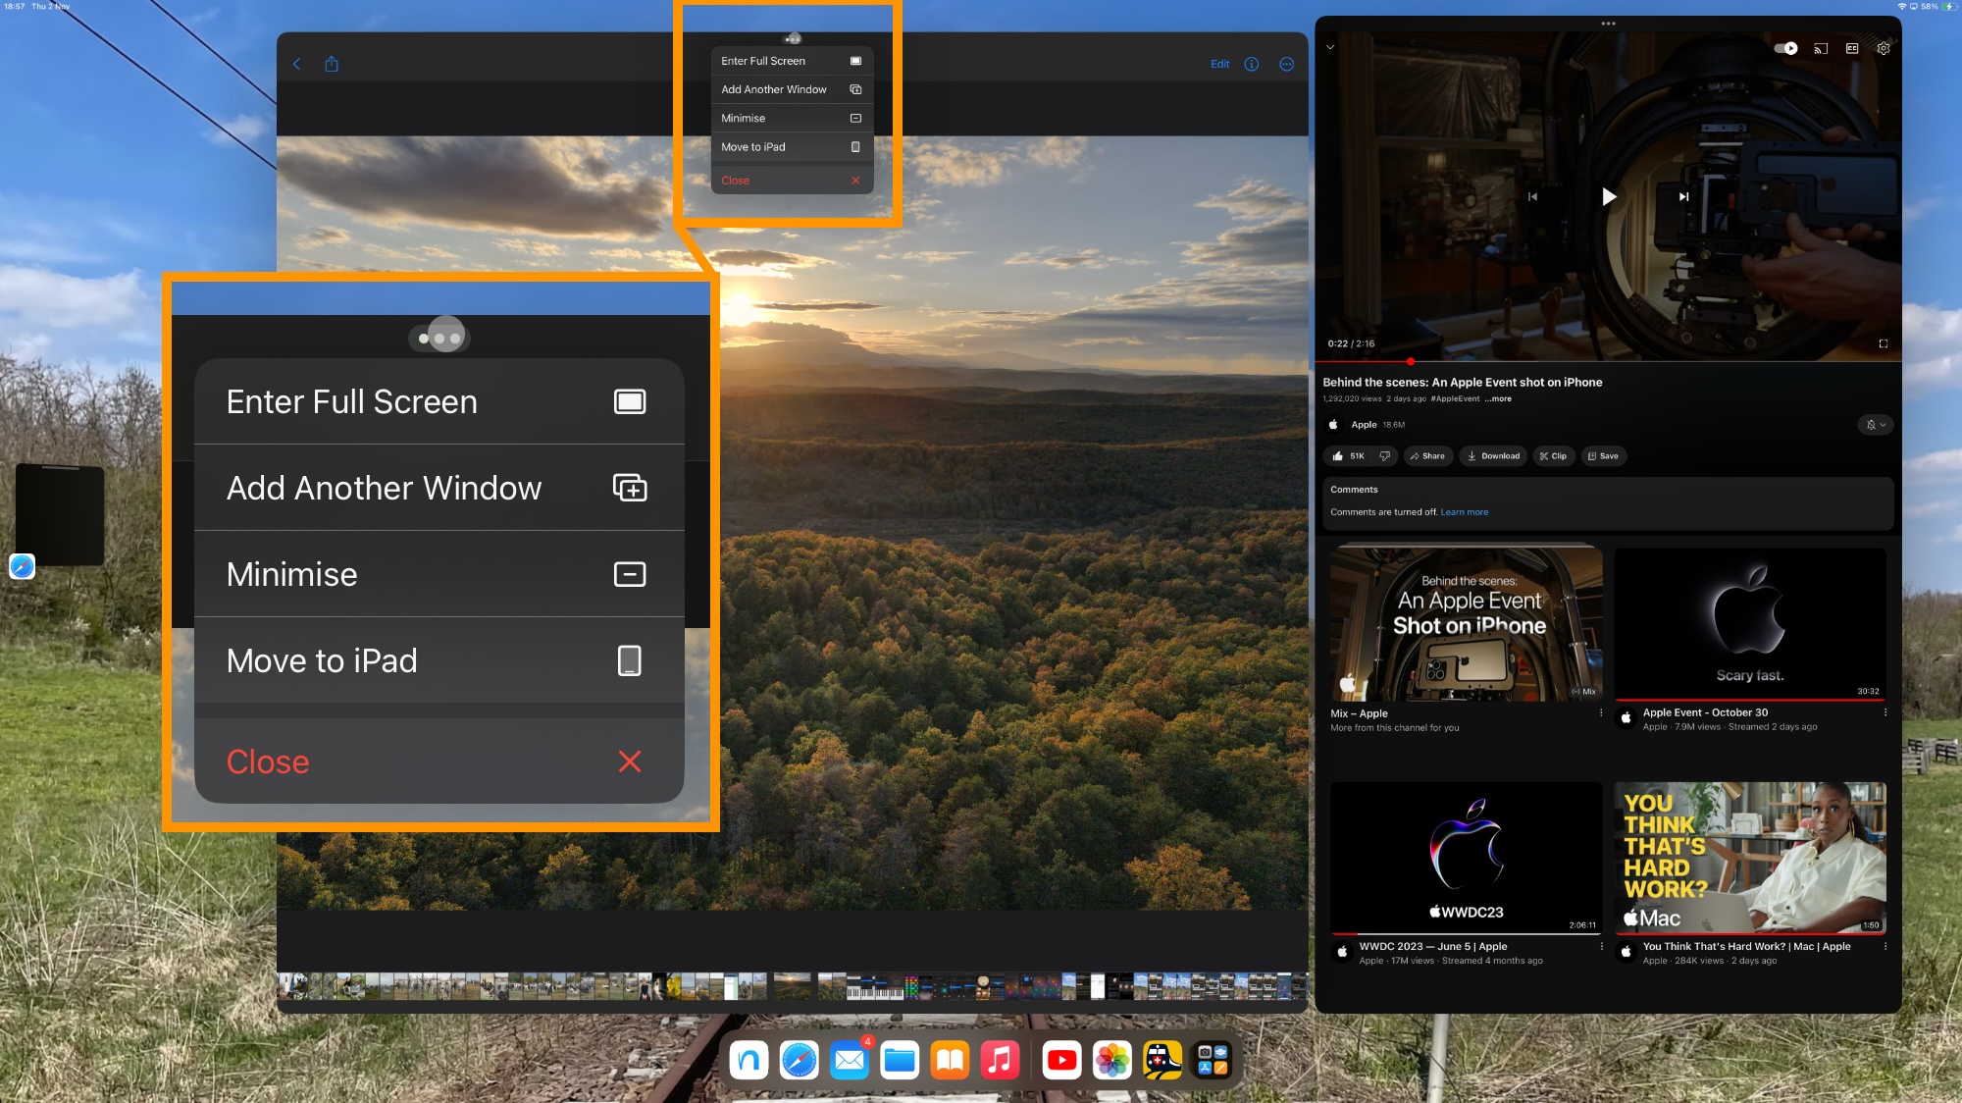
Task: Go back in the Photos window
Action: (297, 64)
